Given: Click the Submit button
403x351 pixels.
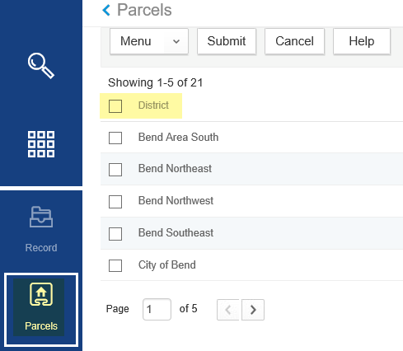Looking at the screenshot, I should tap(227, 41).
